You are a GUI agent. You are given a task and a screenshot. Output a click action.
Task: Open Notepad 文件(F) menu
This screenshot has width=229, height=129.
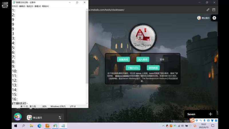[x=15, y=6]
